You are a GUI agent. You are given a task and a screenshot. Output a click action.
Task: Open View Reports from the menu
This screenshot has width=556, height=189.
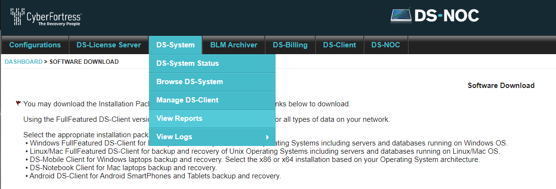212,119
